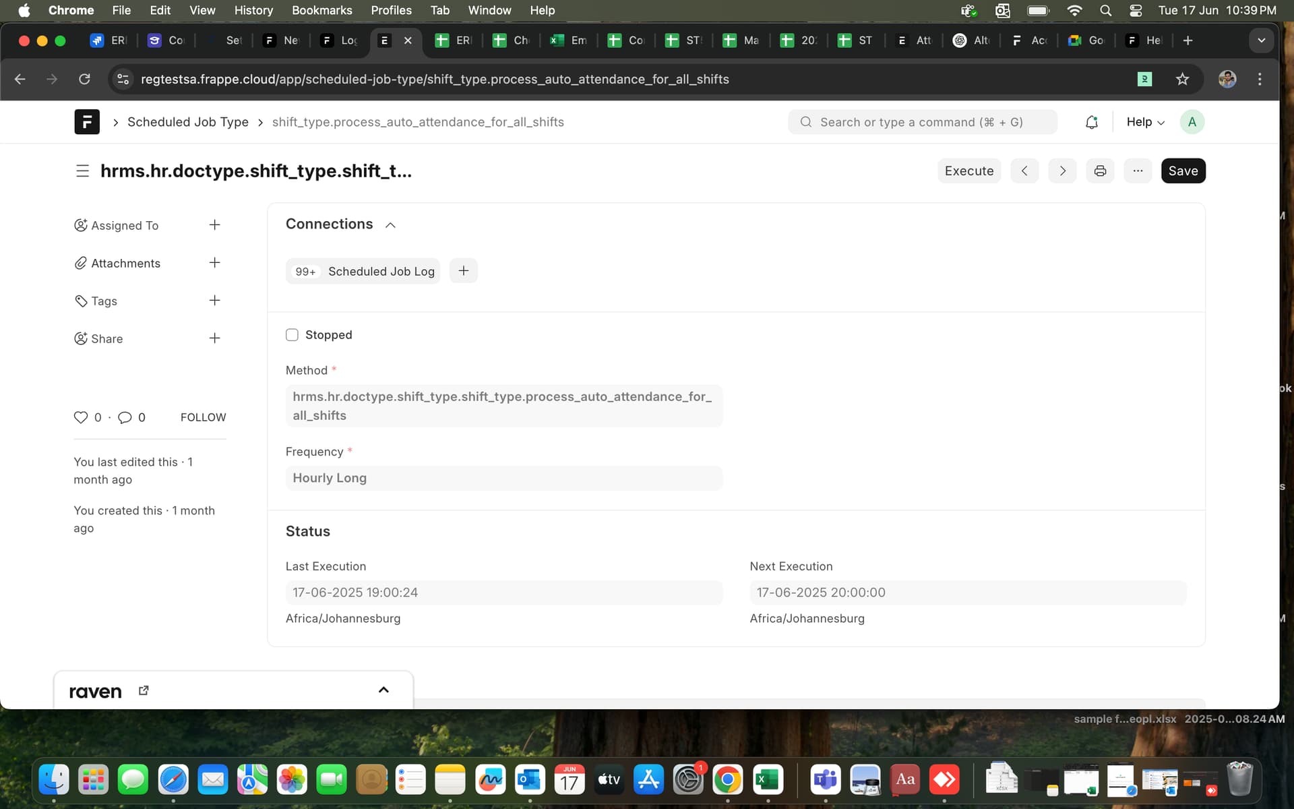Open the Frequency Hourly Long select

coord(504,478)
